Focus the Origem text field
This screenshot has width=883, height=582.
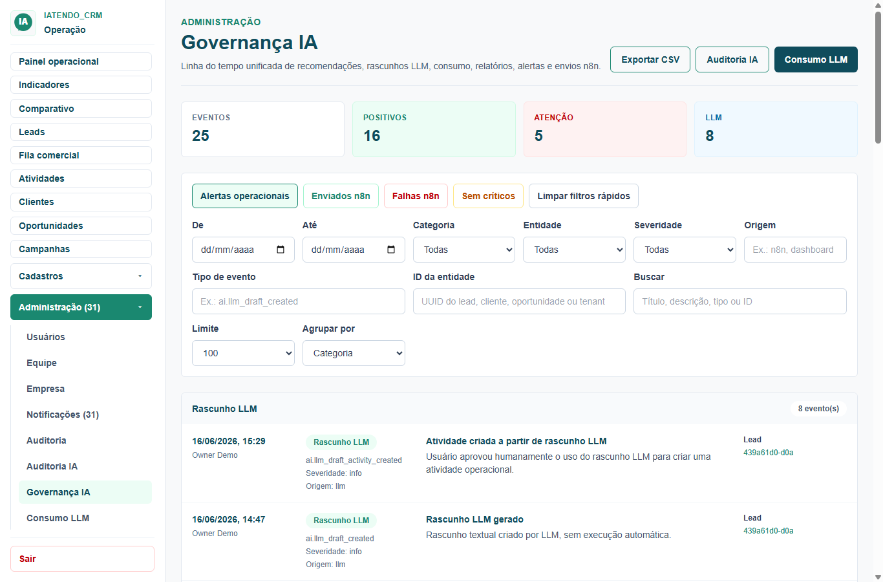[x=795, y=250]
